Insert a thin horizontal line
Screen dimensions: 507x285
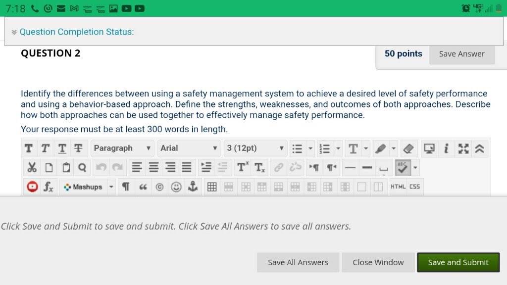(350, 167)
